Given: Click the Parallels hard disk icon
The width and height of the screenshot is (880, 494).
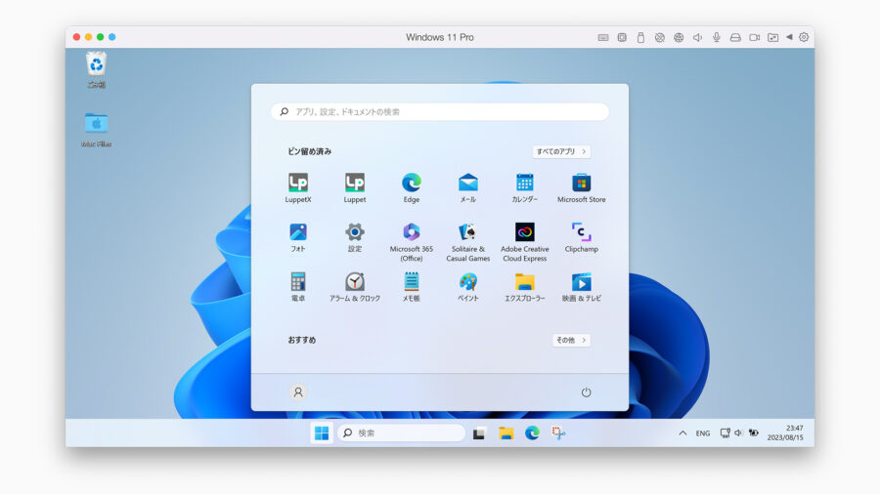Looking at the screenshot, I should [735, 37].
